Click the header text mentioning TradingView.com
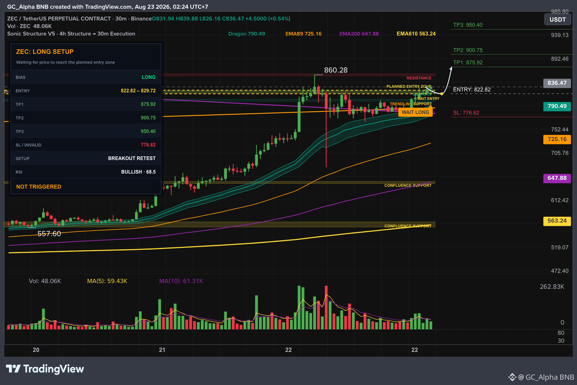This screenshot has height=385, width=577. 108,7
